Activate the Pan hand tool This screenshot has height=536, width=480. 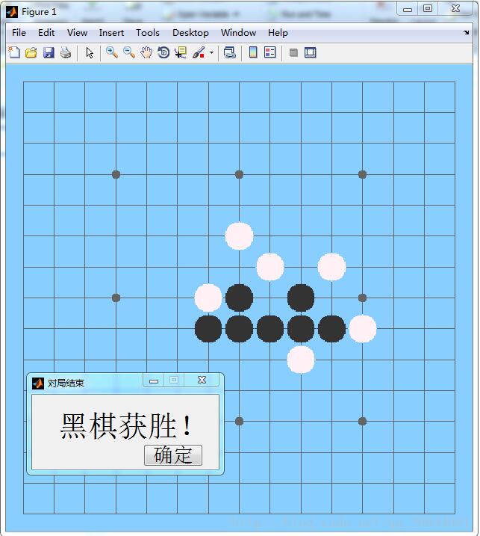(146, 52)
